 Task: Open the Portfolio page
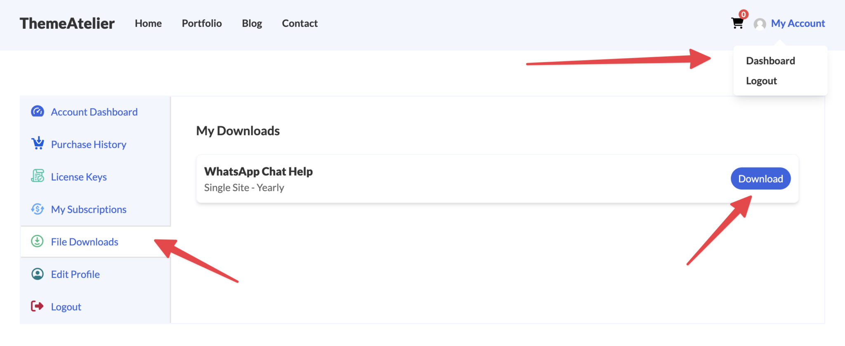(x=202, y=23)
